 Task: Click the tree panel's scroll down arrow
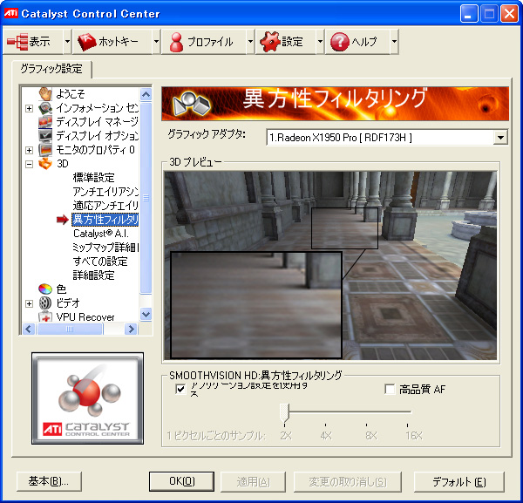pyautogui.click(x=146, y=315)
